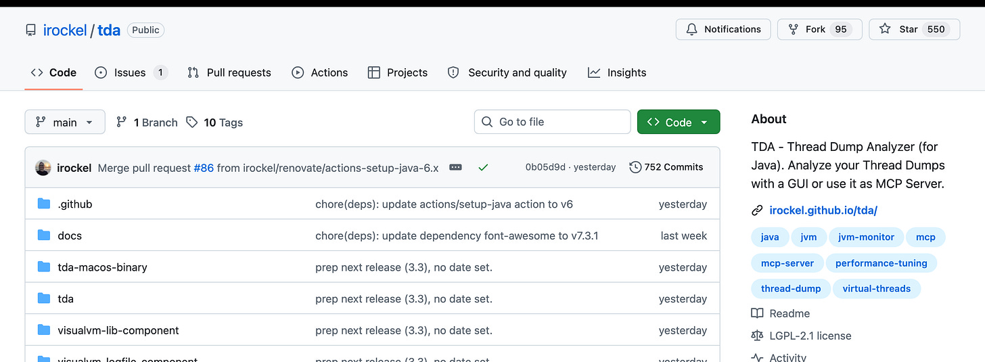Open the tda repository name link
This screenshot has height=362, width=985.
tap(109, 30)
